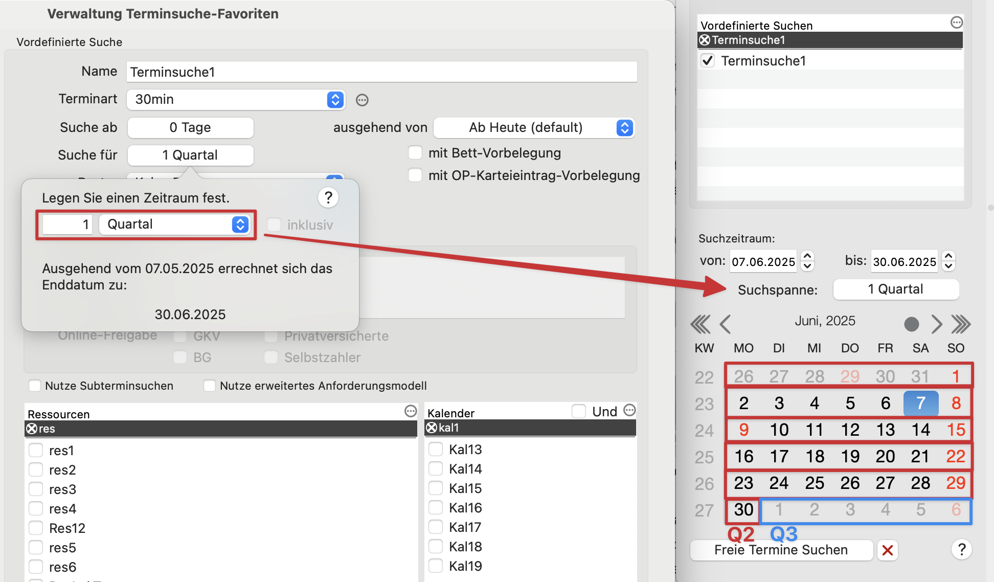Click the red X next to Freie Termine Suchen
The width and height of the screenshot is (994, 582).
(888, 550)
